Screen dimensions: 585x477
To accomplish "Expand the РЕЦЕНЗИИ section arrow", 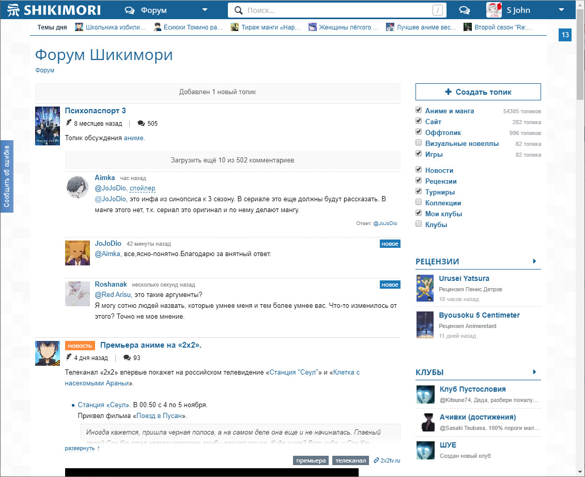I will pyautogui.click(x=534, y=261).
